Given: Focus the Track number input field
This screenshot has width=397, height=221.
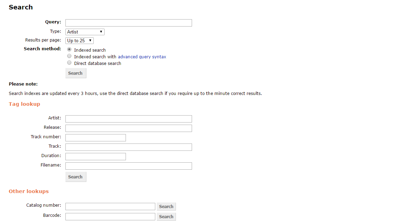Looking at the screenshot, I should [96, 138].
